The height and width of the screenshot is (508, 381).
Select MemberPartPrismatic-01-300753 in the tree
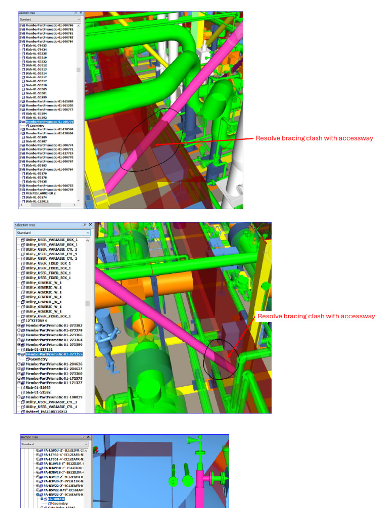(x=50, y=186)
